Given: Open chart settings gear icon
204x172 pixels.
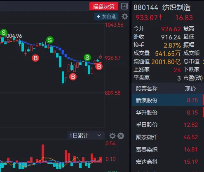Looking at the screenshot, I should (x=125, y=16).
